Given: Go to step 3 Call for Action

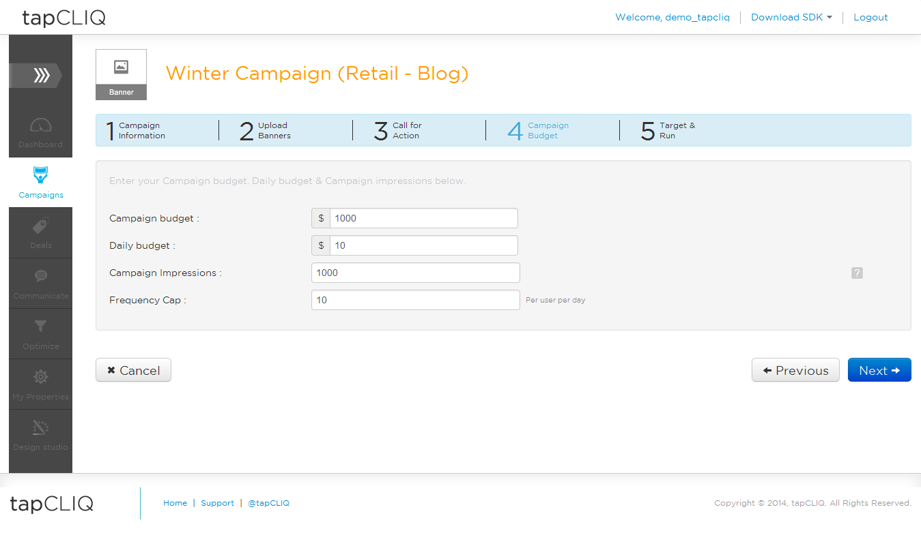Looking at the screenshot, I should click(x=398, y=130).
